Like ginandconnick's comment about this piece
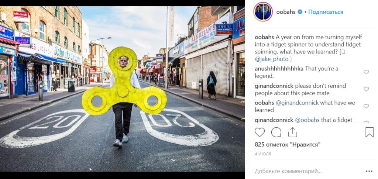The height and width of the screenshot is (179, 378). click(x=366, y=89)
